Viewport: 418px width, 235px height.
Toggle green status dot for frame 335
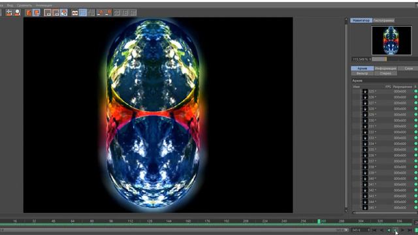(416, 149)
